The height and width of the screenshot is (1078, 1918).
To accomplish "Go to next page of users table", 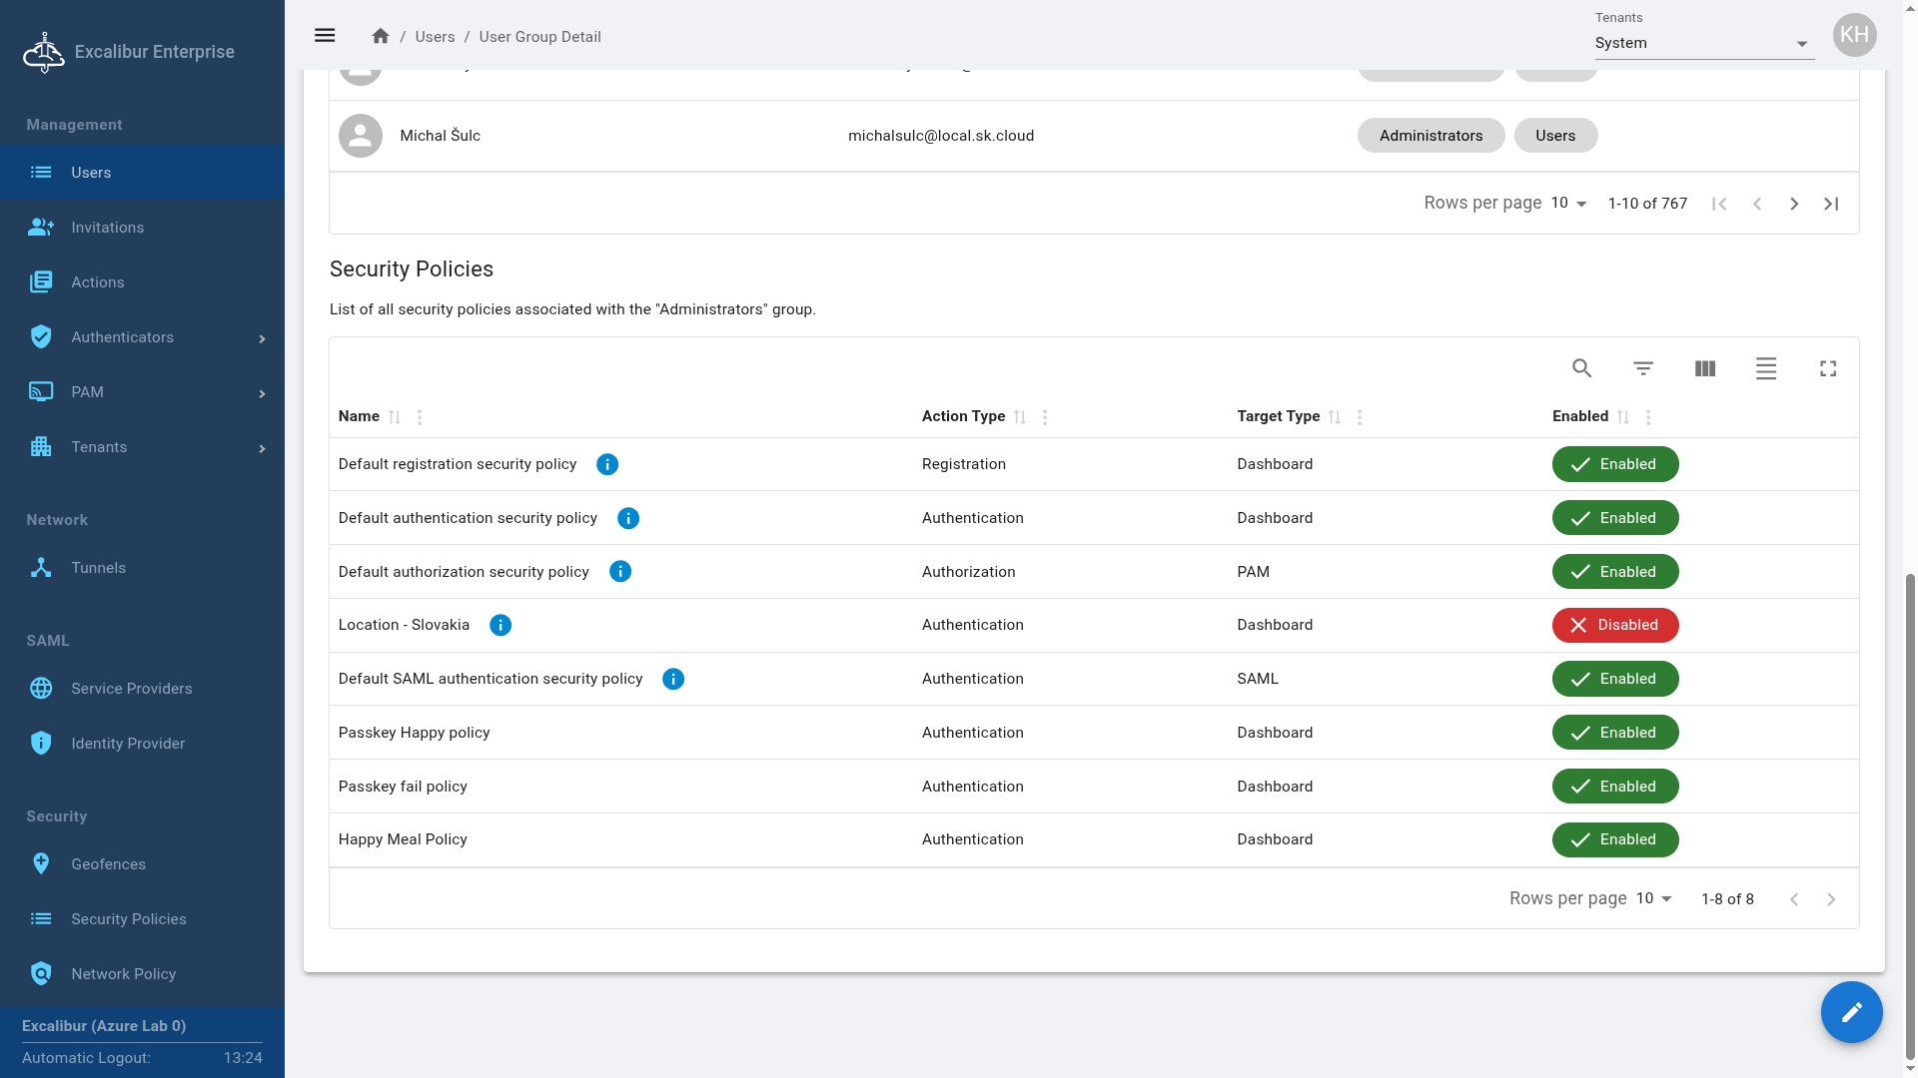I will 1794,204.
